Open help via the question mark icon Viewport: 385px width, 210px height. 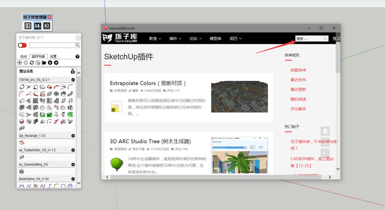77,56
